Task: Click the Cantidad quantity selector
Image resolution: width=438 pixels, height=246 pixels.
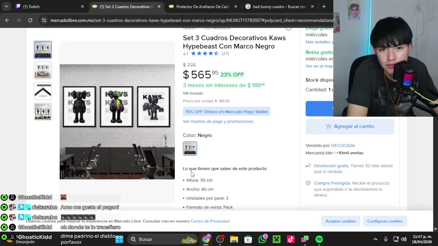Action: click(x=319, y=90)
